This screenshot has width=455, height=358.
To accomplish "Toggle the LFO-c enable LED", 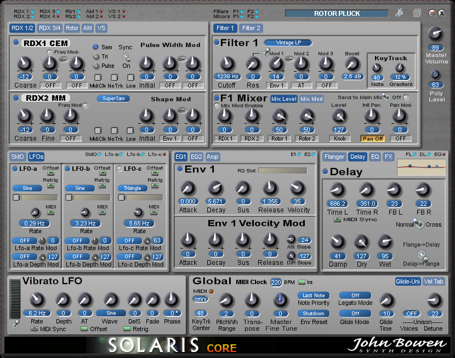I will (120, 169).
